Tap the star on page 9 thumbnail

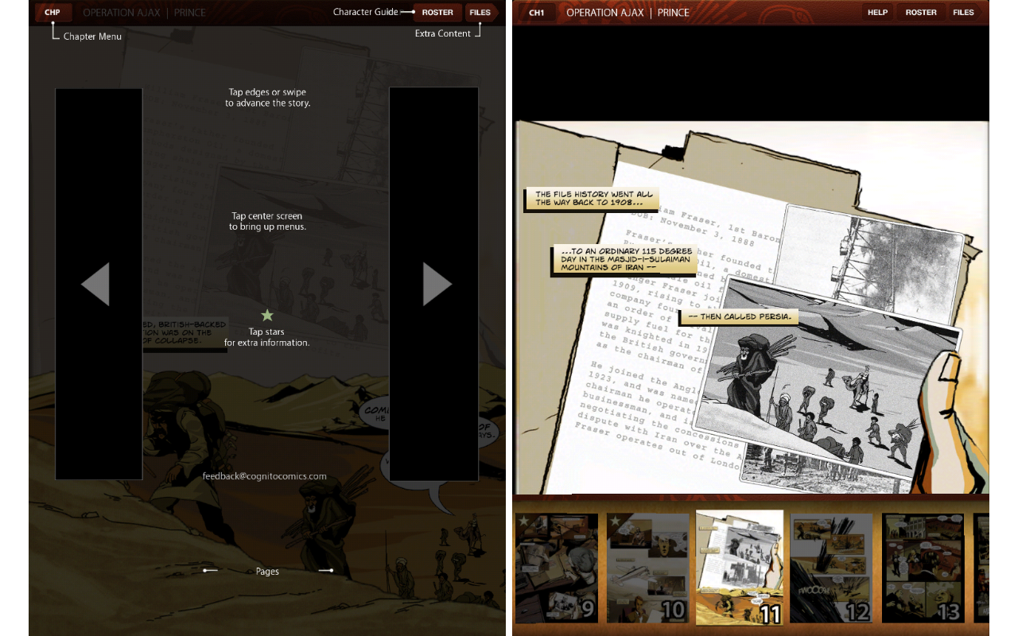coord(524,522)
